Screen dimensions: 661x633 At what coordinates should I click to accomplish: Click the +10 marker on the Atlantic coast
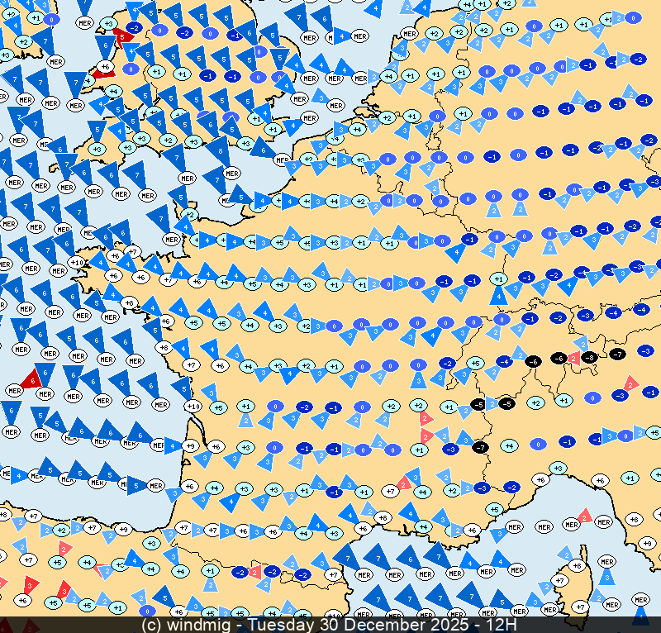tap(193, 406)
